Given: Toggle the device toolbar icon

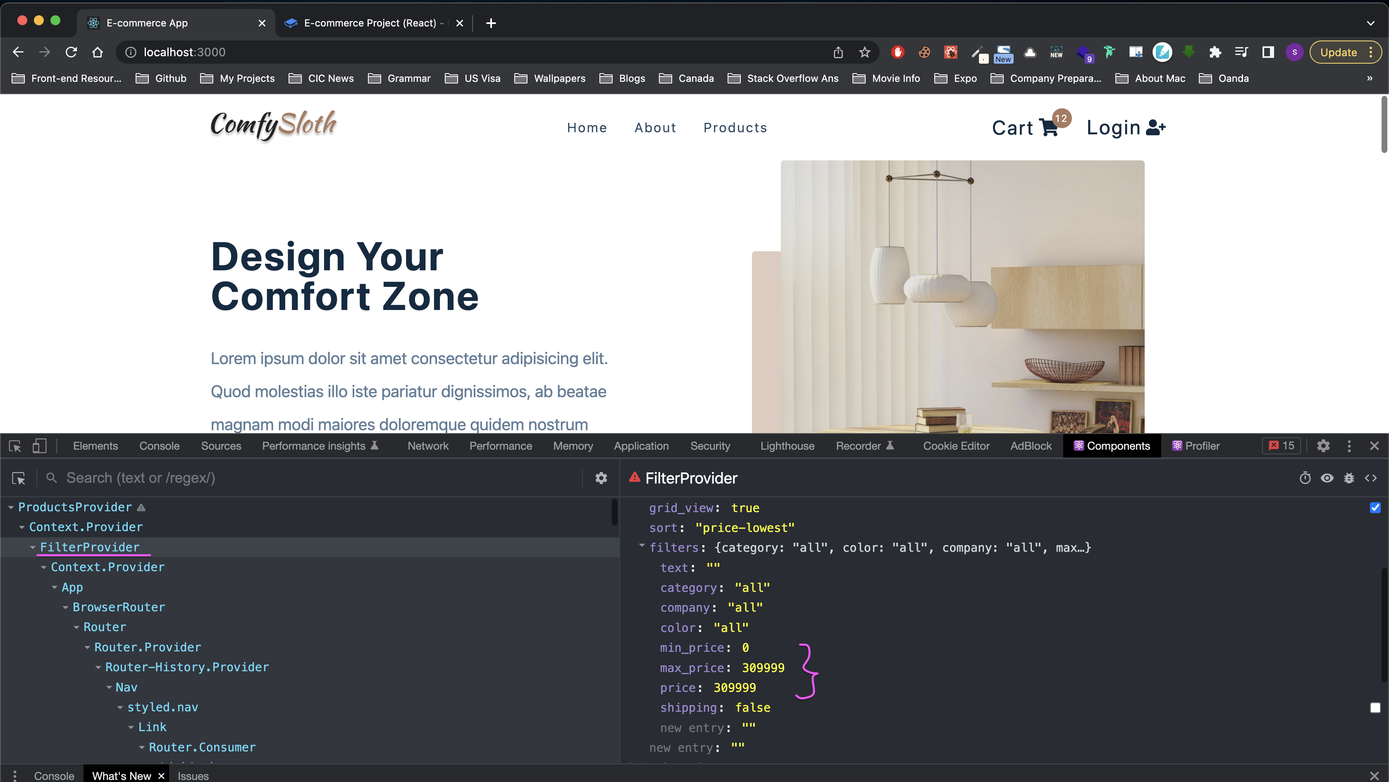Looking at the screenshot, I should 39,446.
